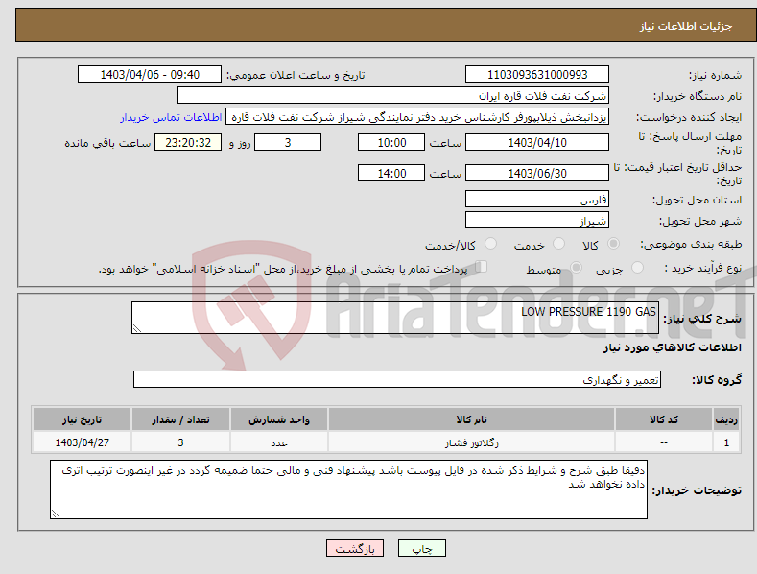Screen dimensions: 757x574
Task: Click the جزئیات اطلاعات نیاز page header
Action: (686, 26)
